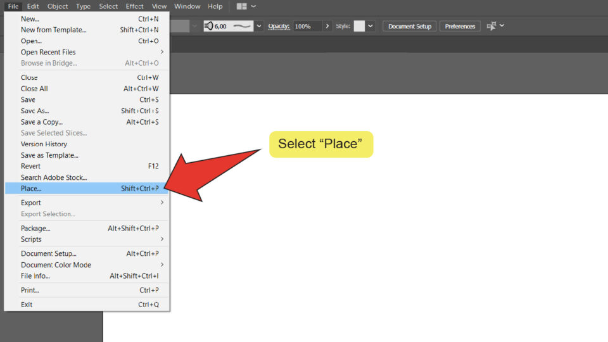This screenshot has width=608, height=342.
Task: Open the Object menu
Action: coord(58,6)
